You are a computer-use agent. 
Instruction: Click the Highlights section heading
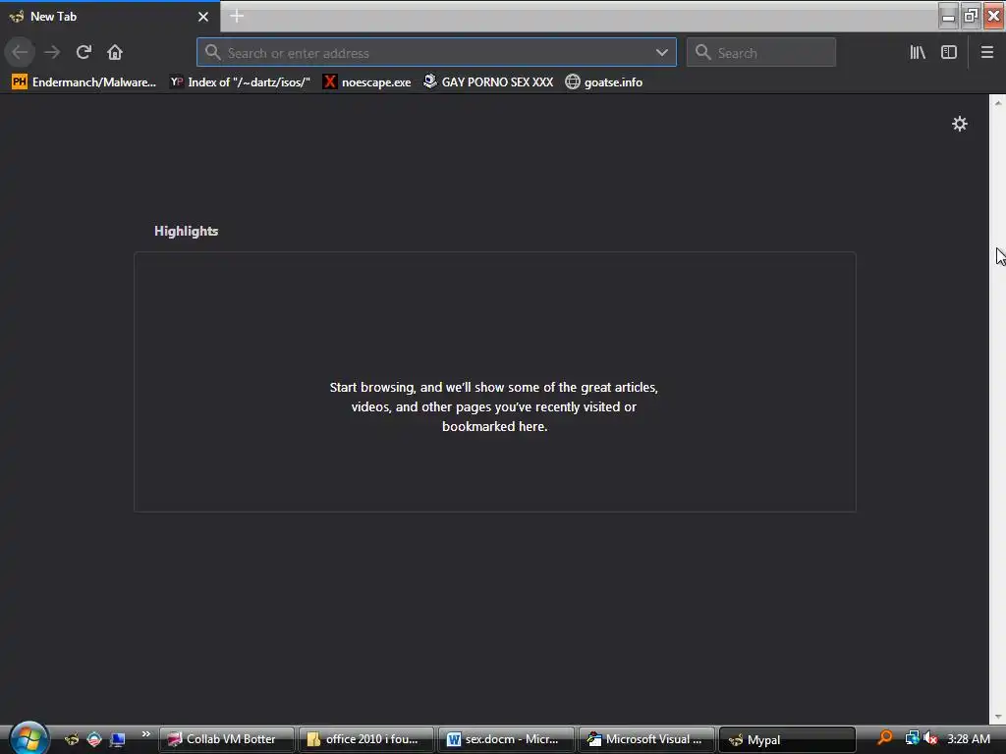coord(186,231)
